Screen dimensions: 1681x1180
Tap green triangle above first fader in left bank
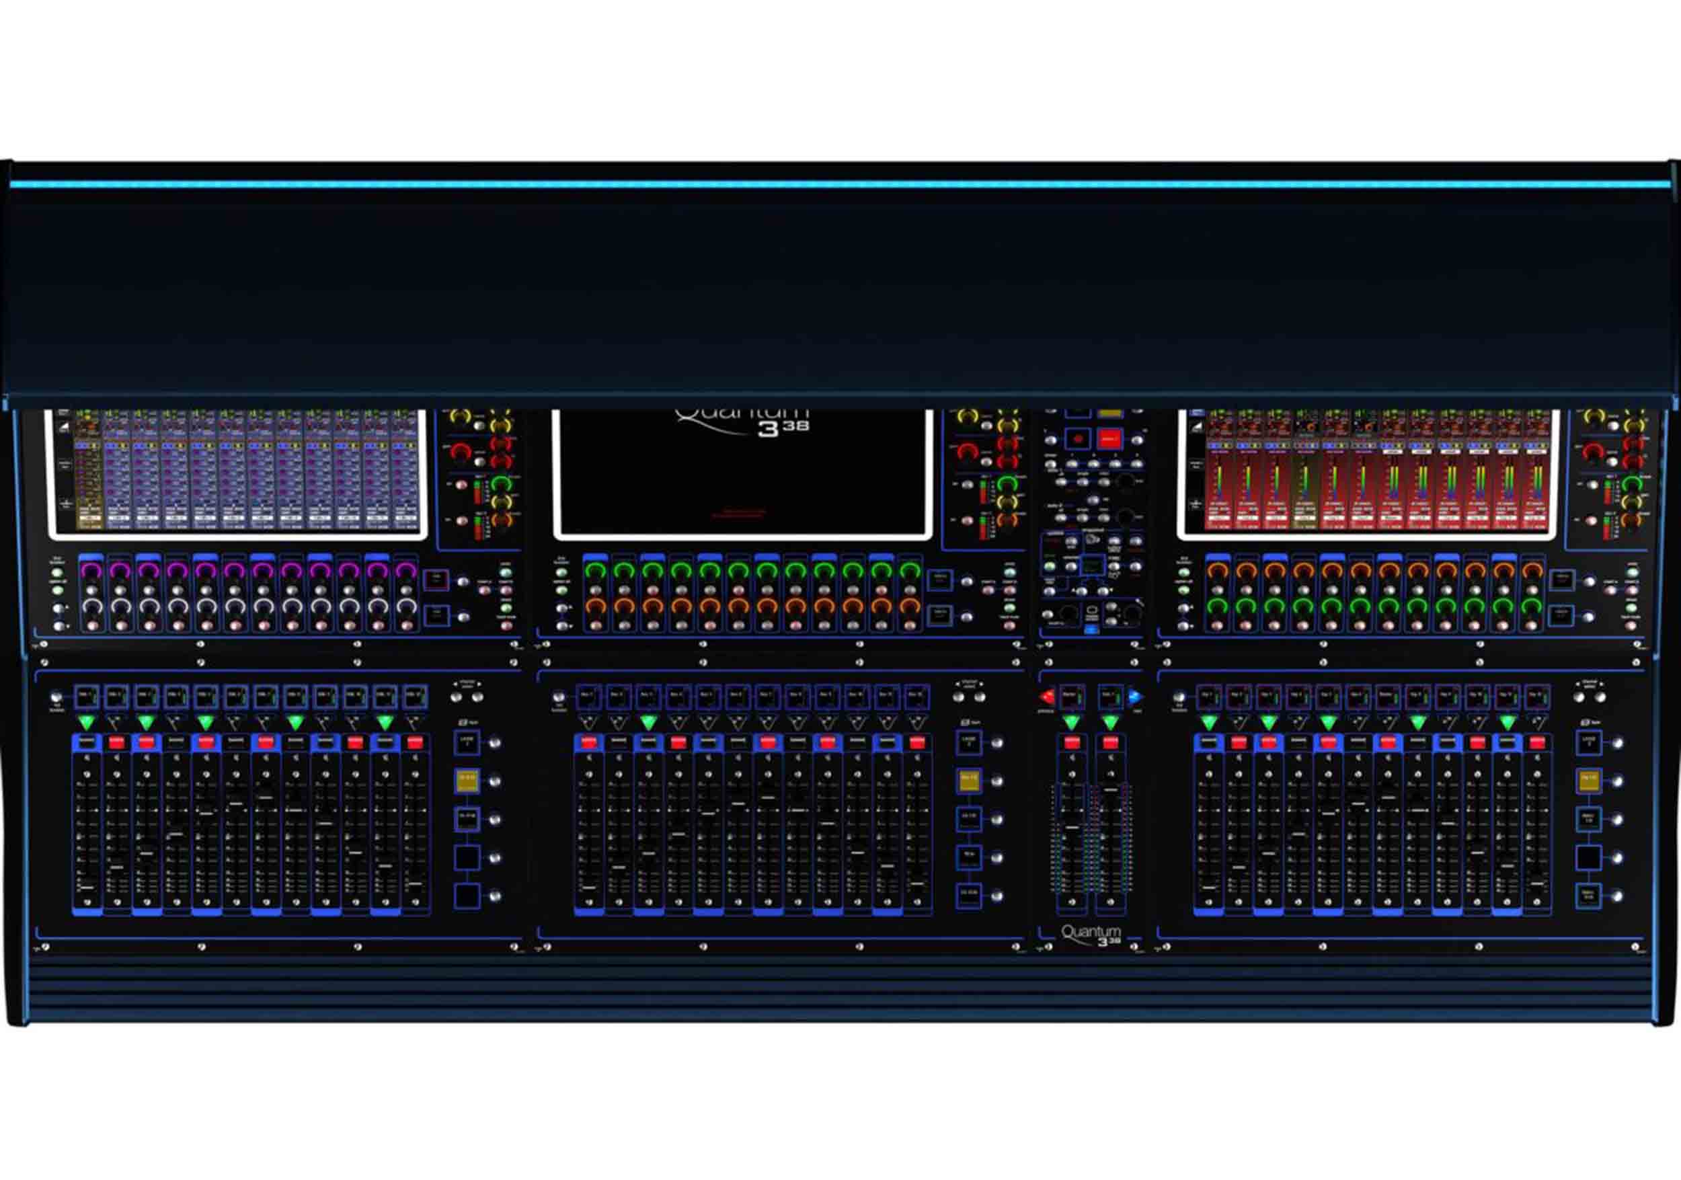pos(87,723)
